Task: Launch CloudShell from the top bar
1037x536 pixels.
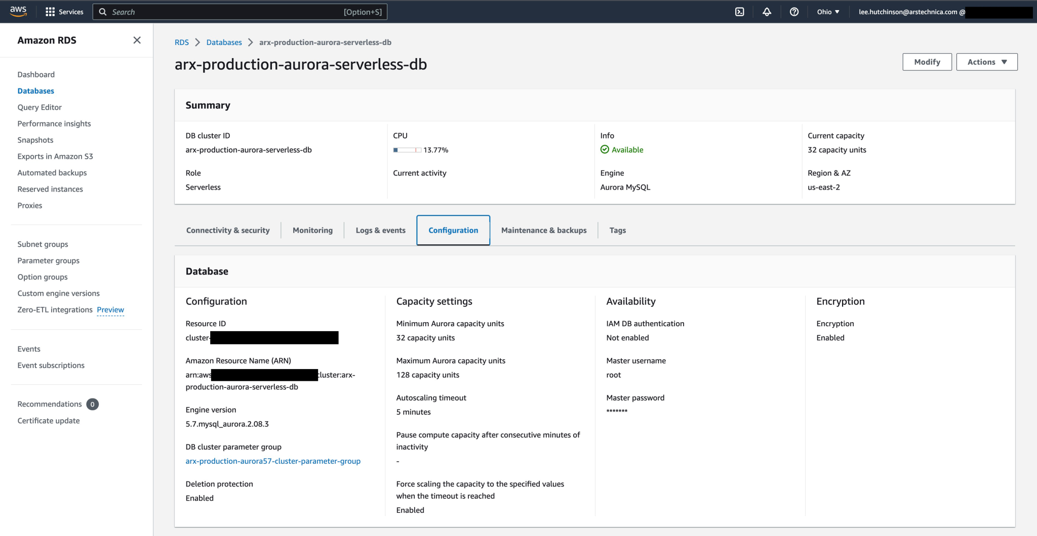Action: click(x=739, y=12)
